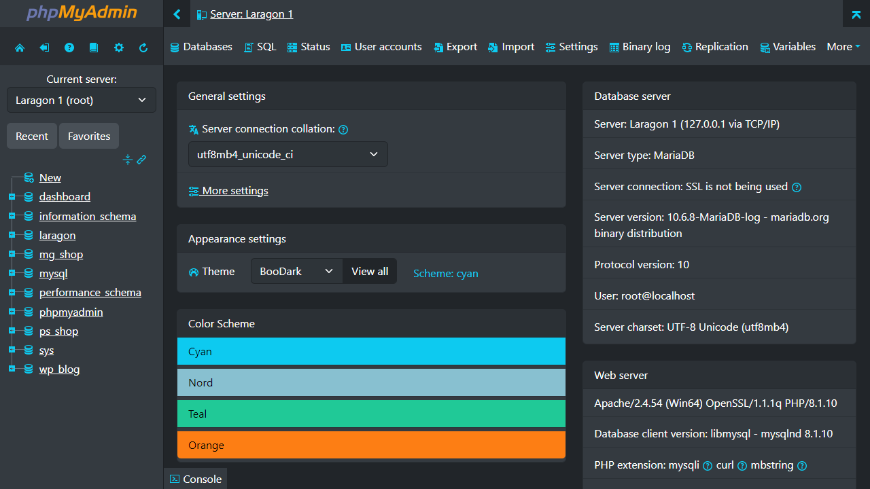Open the server connection collation dropdown
The image size is (870, 489).
[x=288, y=154]
